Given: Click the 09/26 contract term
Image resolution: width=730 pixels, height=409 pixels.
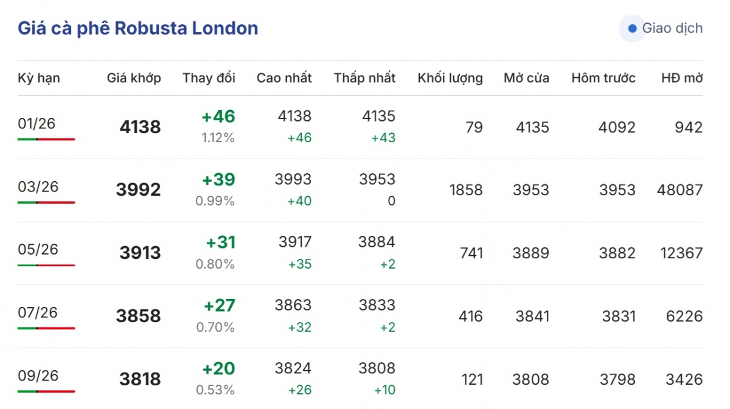Looking at the screenshot, I should click(38, 376).
